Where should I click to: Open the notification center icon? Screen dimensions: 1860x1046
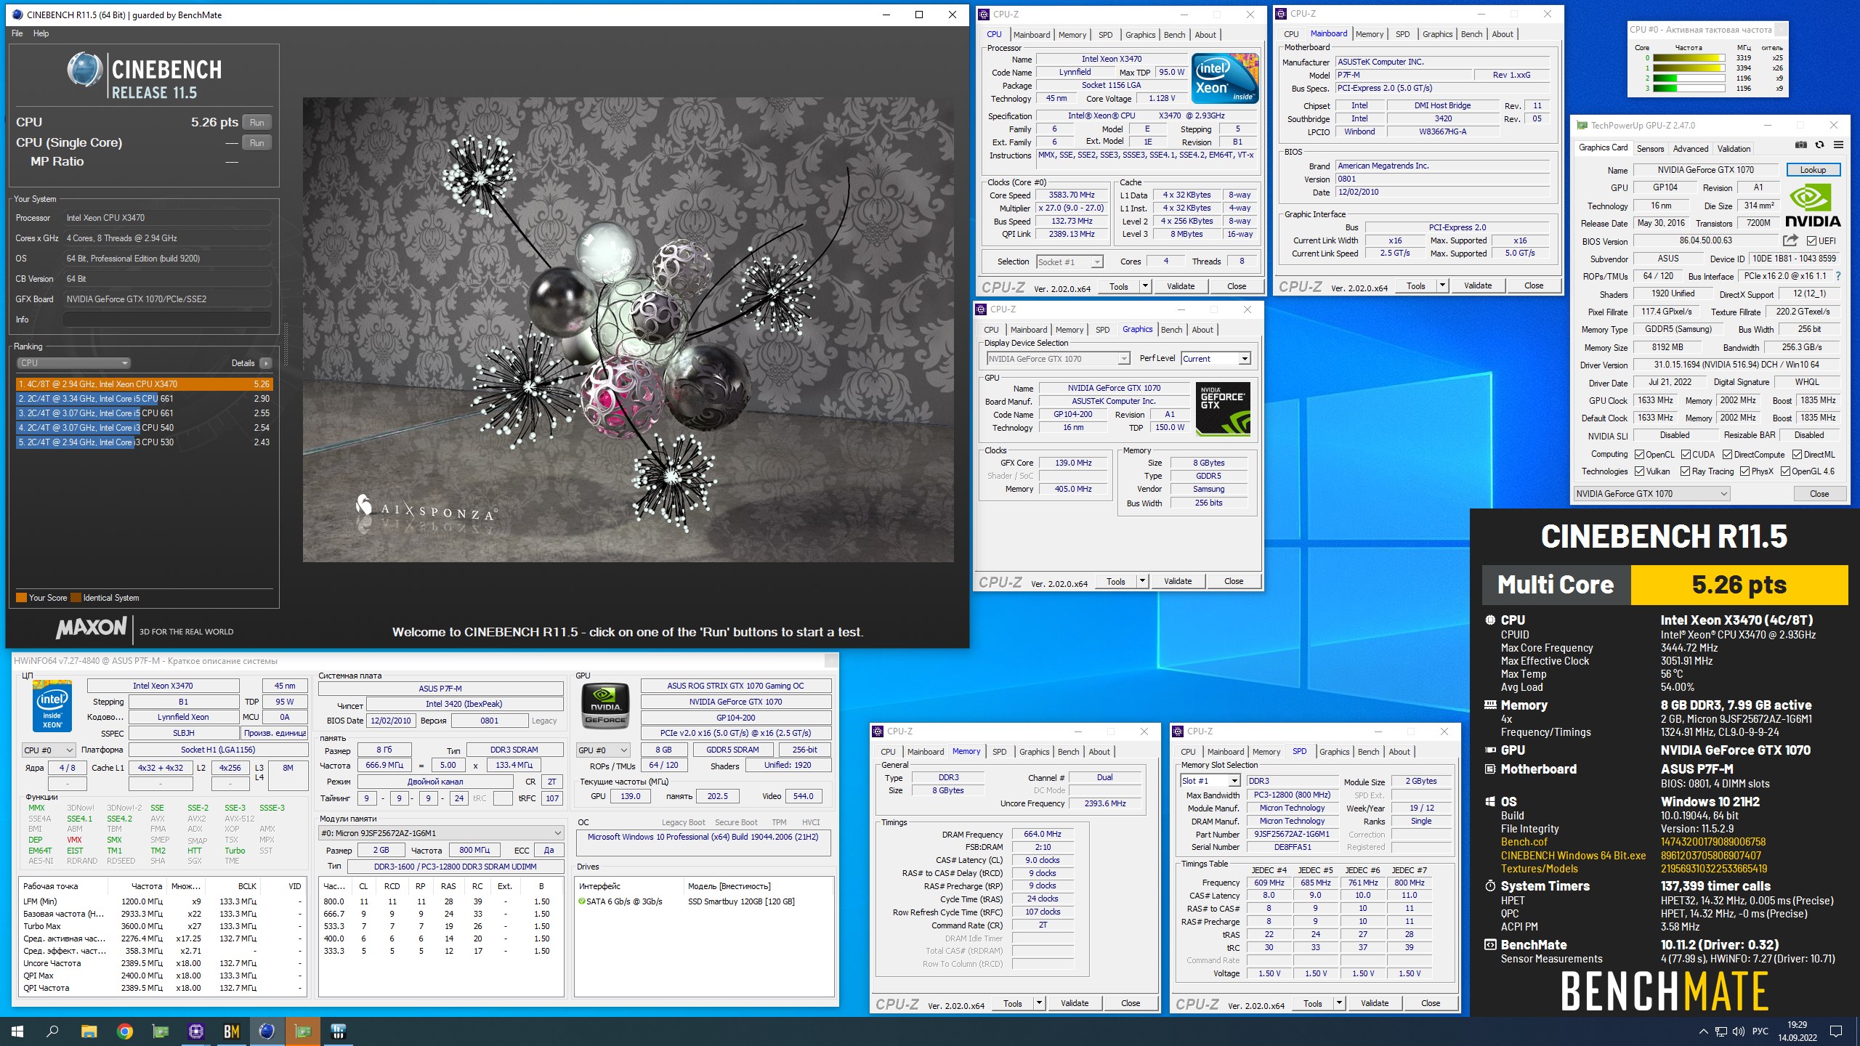point(1836,1031)
